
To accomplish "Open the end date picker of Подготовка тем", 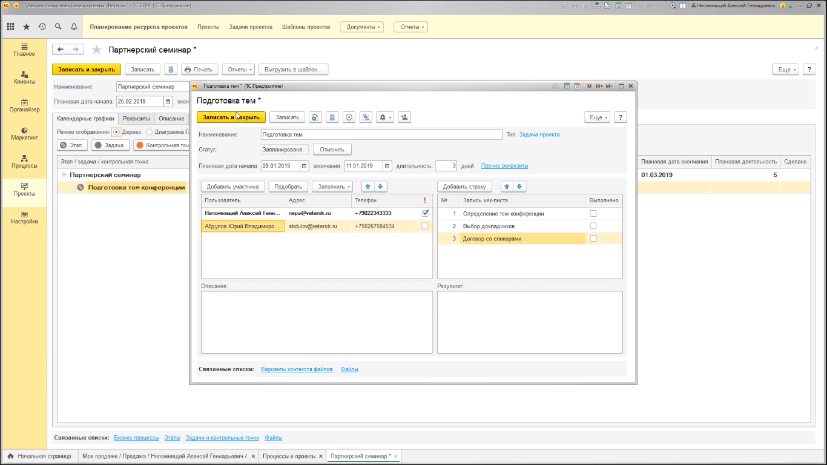I will click(387, 166).
